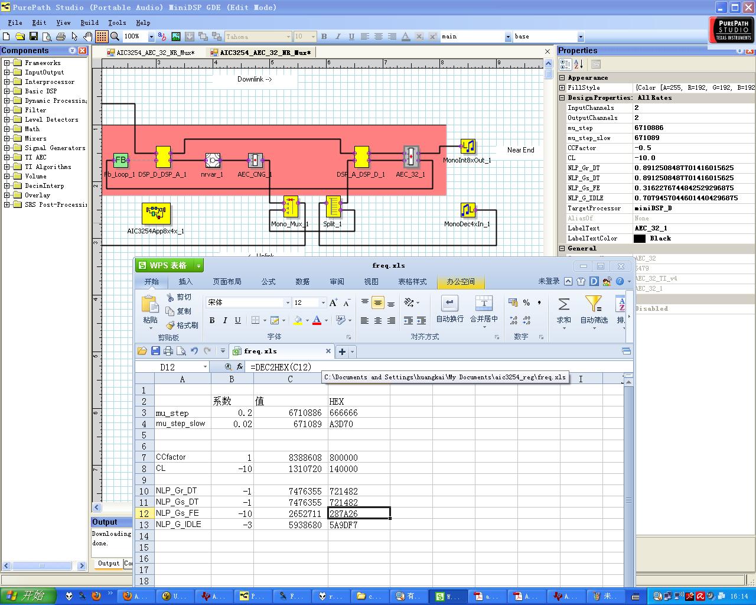Select the nrvar_1 component
The height and width of the screenshot is (605, 756).
[213, 160]
